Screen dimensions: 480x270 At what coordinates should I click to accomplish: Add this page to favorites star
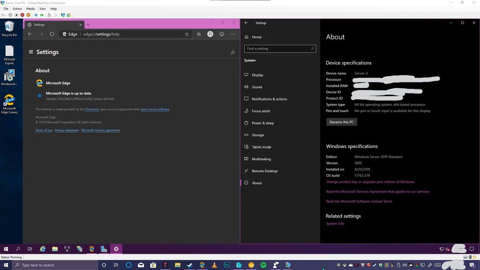(x=187, y=34)
